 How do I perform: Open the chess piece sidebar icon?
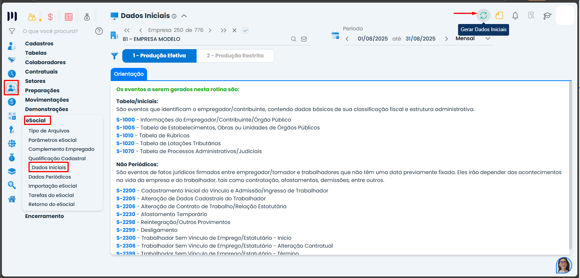tap(12, 130)
